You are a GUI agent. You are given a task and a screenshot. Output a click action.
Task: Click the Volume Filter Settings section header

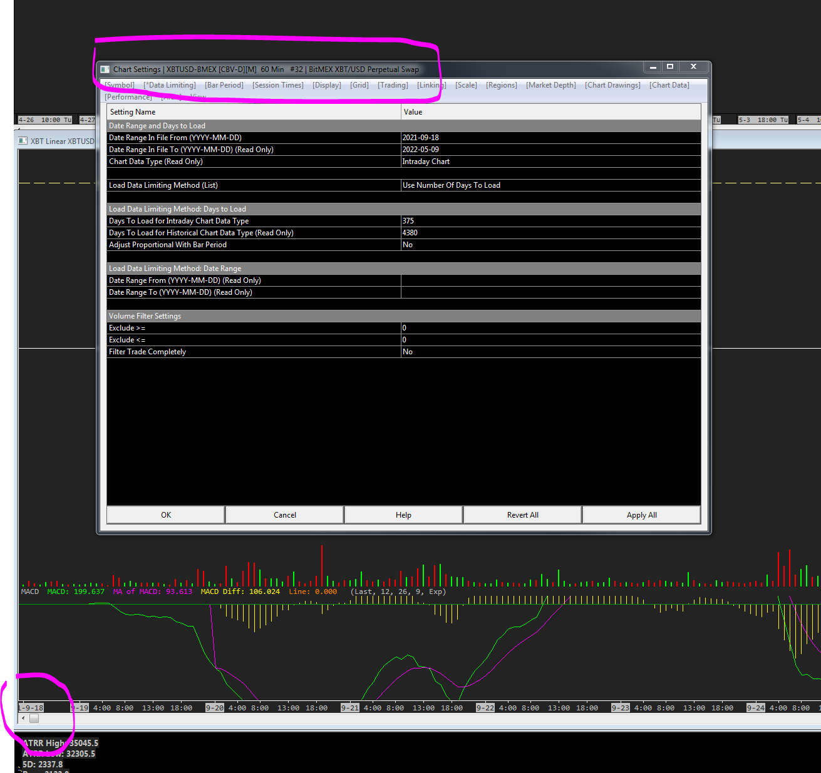[404, 316]
